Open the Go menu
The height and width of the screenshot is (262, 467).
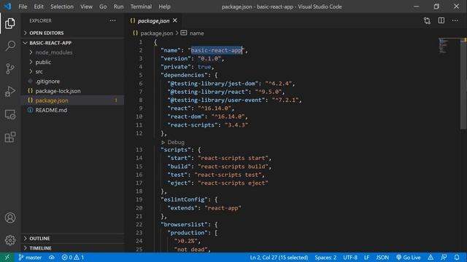[103, 7]
